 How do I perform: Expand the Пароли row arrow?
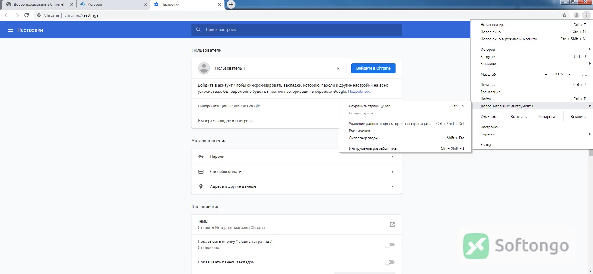click(392, 156)
